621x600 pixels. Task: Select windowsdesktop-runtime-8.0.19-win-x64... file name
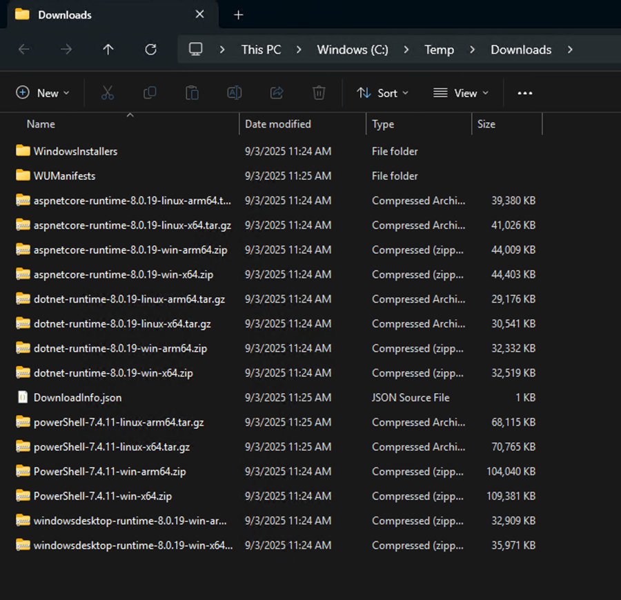click(x=133, y=545)
